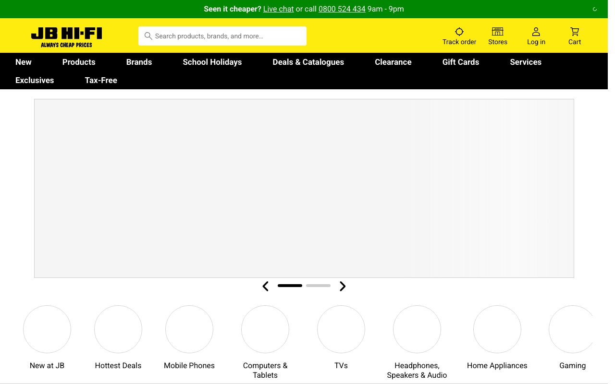Click the Stores text label
This screenshot has height=384, width=615.
tap(498, 42)
